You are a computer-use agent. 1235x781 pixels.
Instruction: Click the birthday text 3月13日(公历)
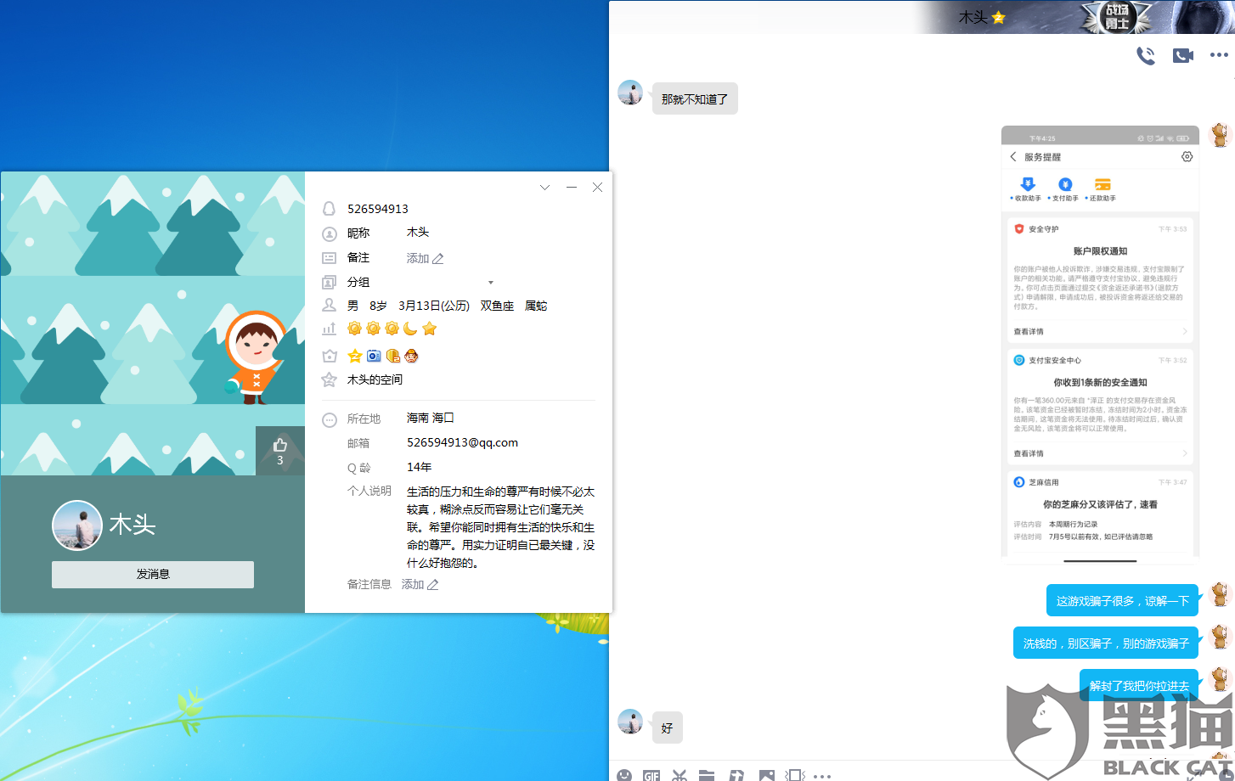tap(434, 306)
